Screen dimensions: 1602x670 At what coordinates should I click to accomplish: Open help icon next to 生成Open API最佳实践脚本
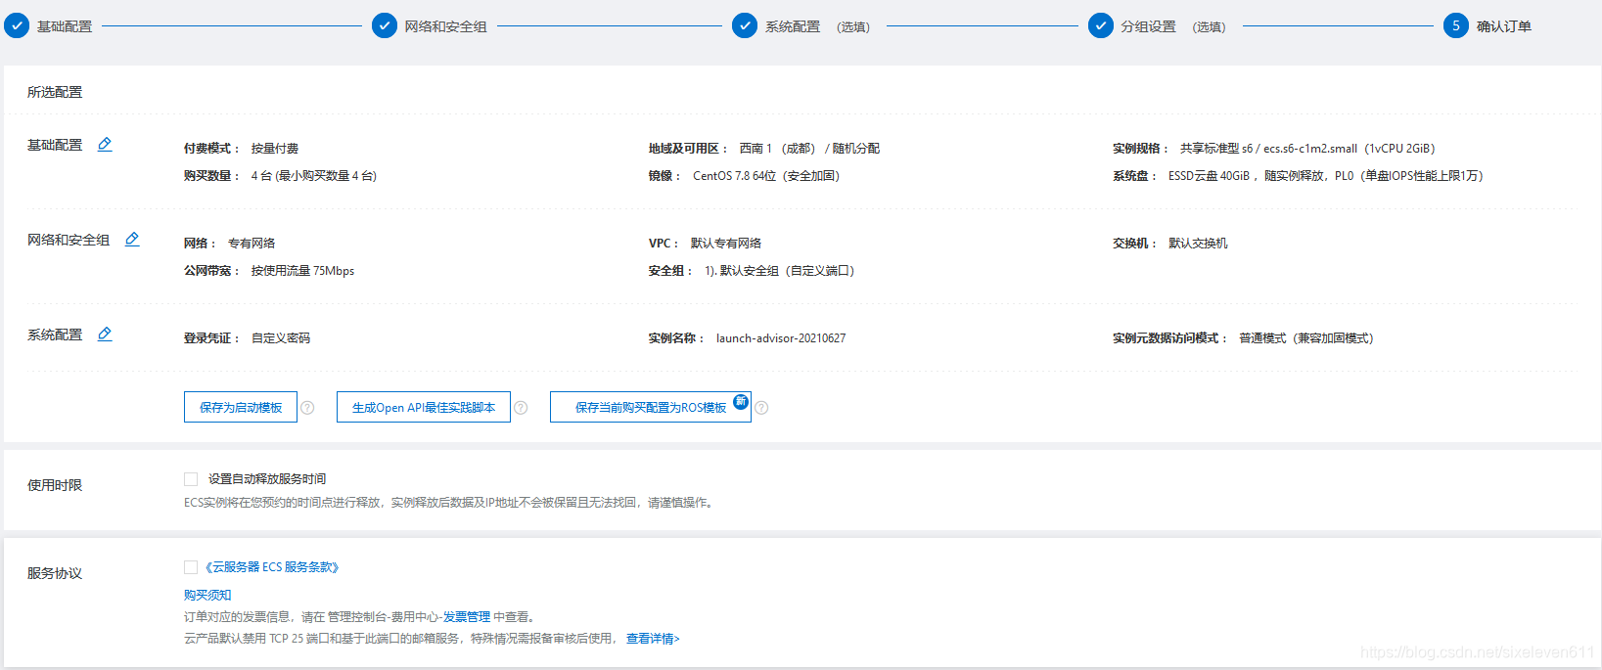pyautogui.click(x=521, y=408)
